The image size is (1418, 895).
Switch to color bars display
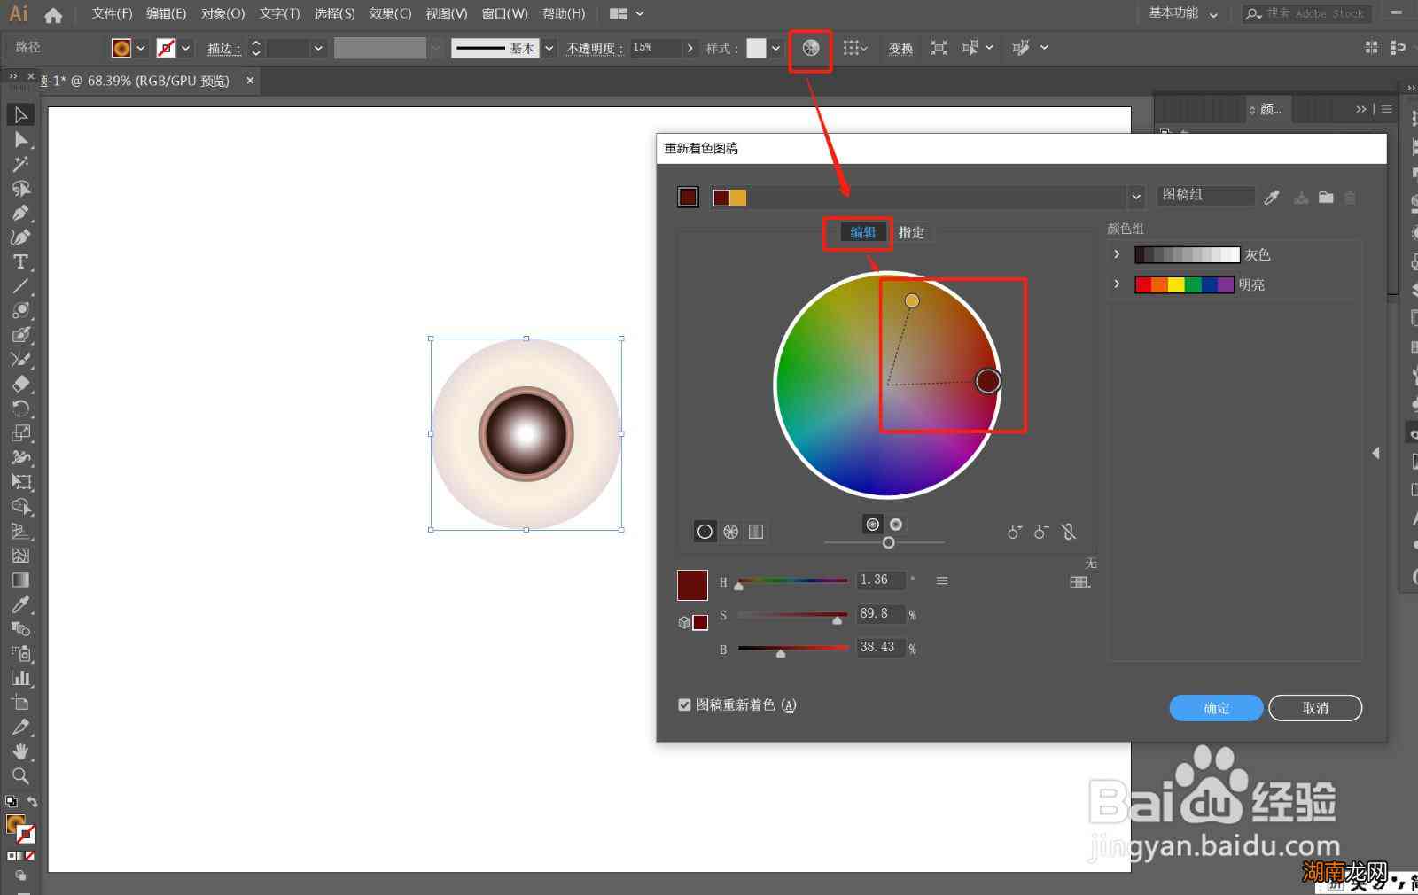(x=756, y=532)
